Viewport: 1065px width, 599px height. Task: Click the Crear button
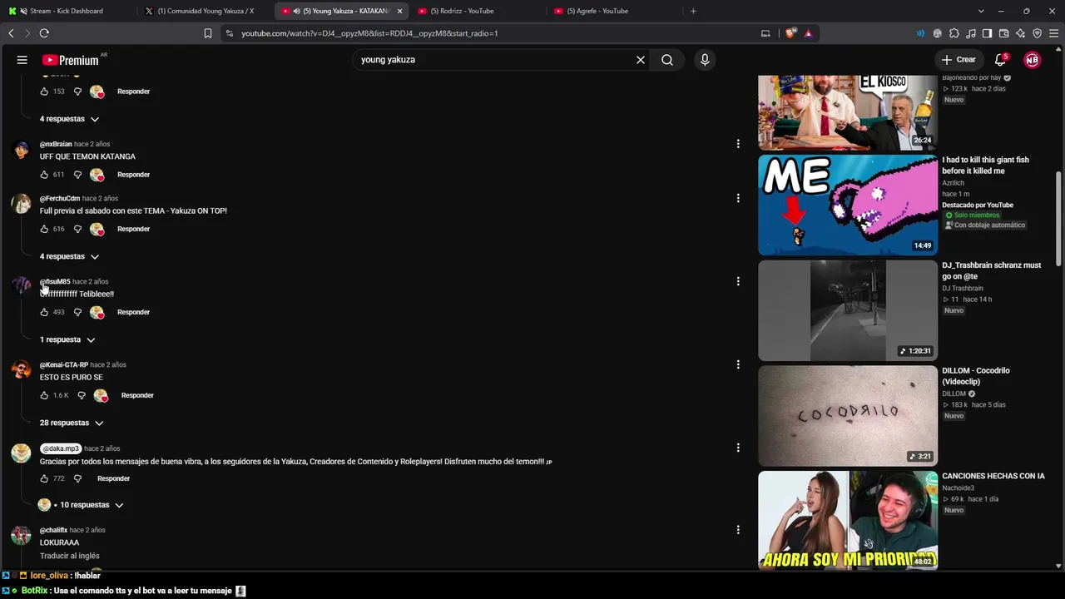958,60
